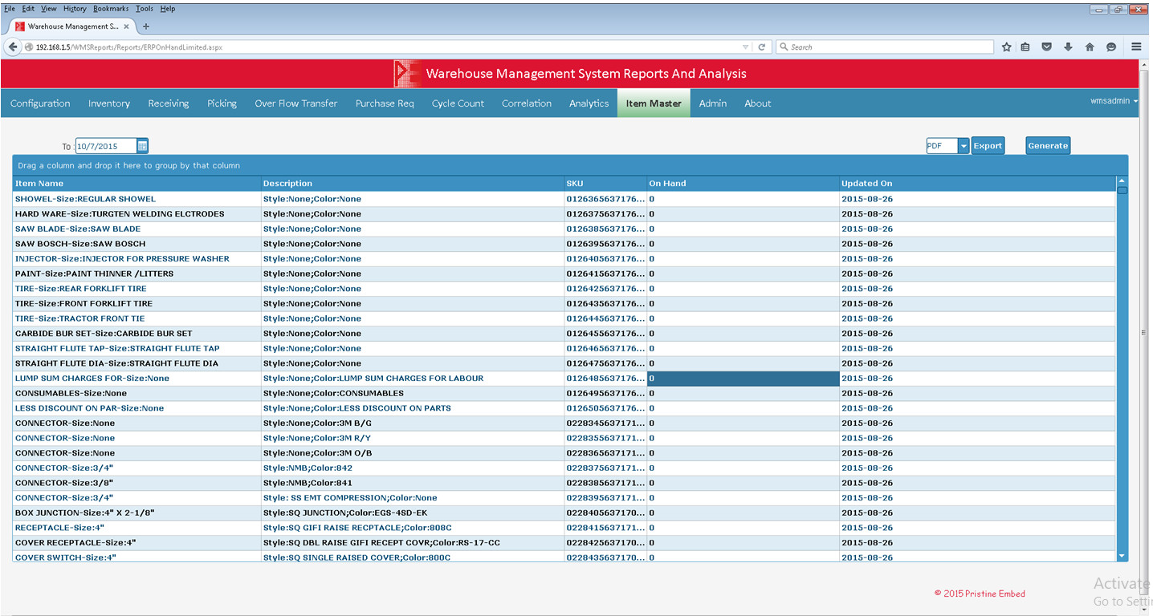Open the Receiving section
1153x616 pixels.
point(169,103)
